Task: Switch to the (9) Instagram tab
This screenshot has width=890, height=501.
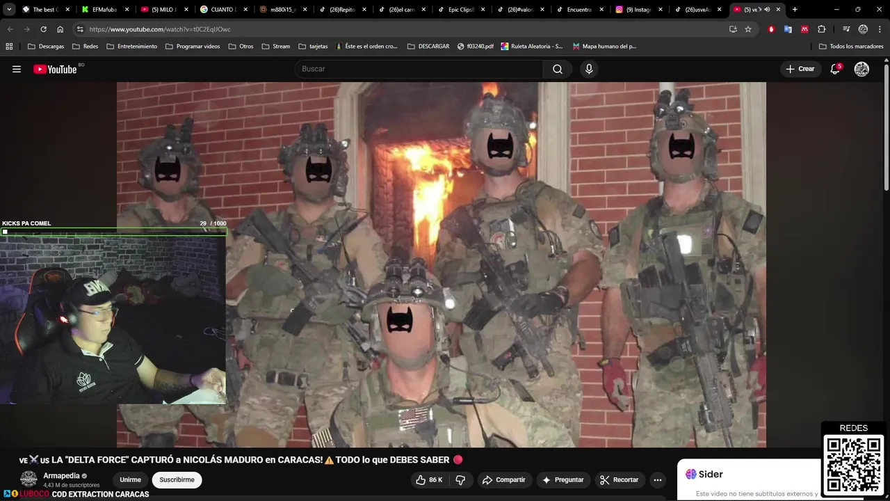Action: [638, 10]
